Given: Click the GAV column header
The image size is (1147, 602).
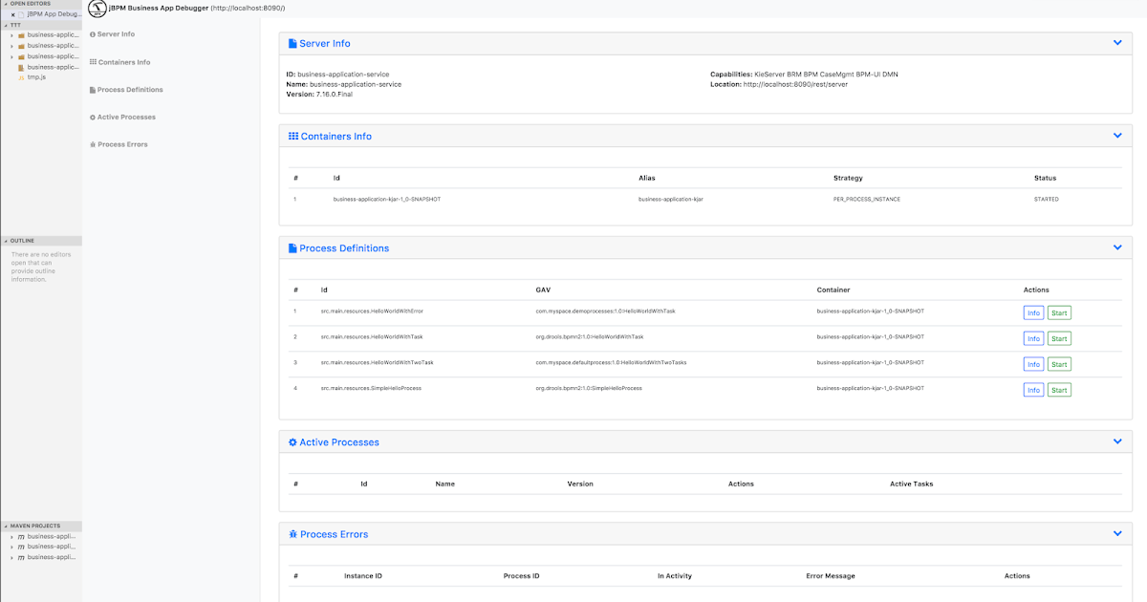Looking at the screenshot, I should (543, 290).
